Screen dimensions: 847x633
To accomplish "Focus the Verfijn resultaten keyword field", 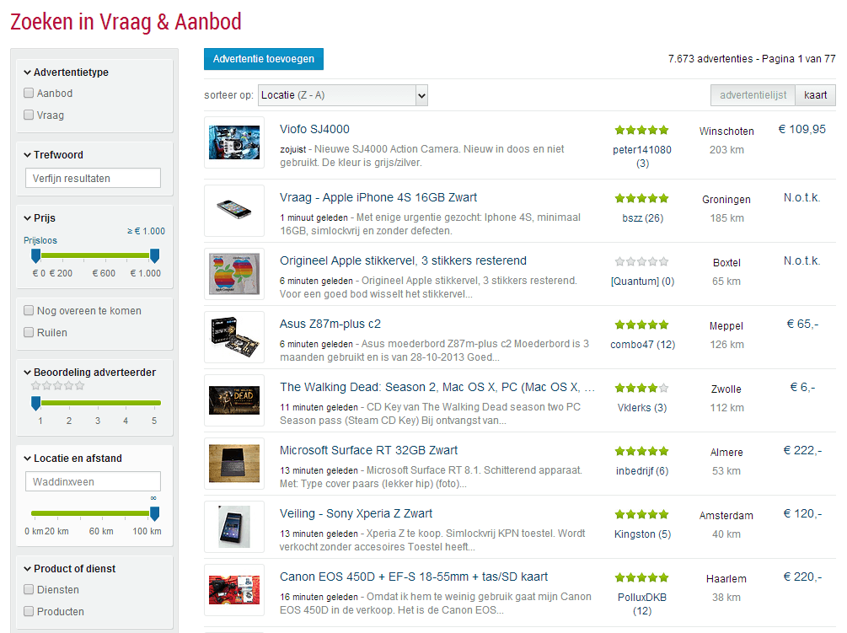I will [x=93, y=178].
